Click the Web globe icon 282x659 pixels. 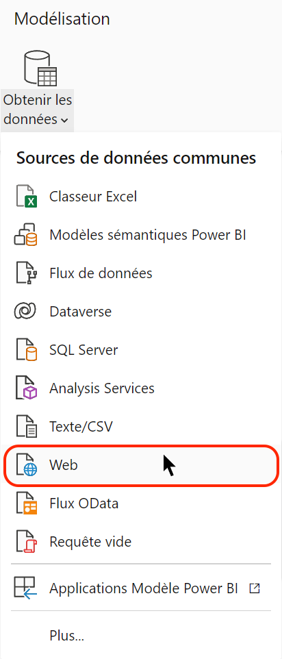27,465
